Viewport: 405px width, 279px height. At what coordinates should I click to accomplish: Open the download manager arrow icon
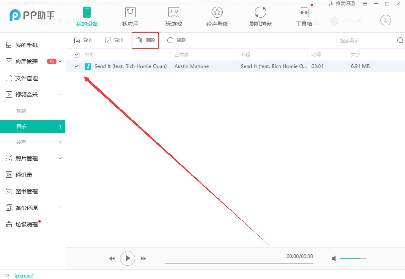(x=385, y=20)
